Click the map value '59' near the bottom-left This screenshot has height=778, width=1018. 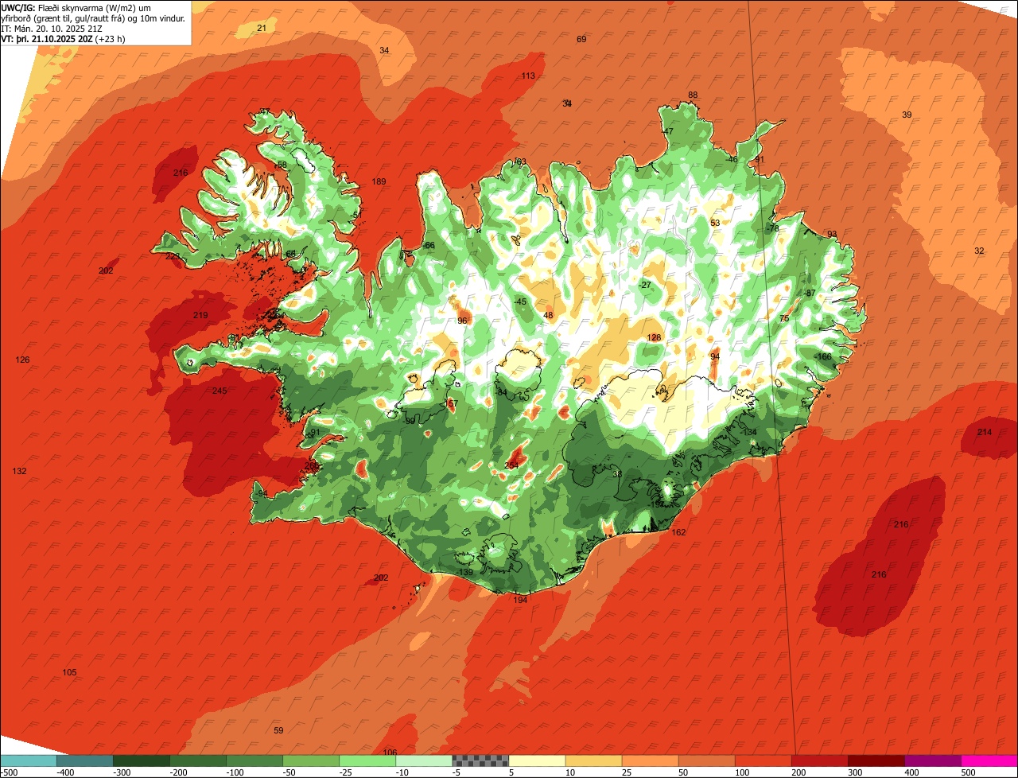click(278, 731)
